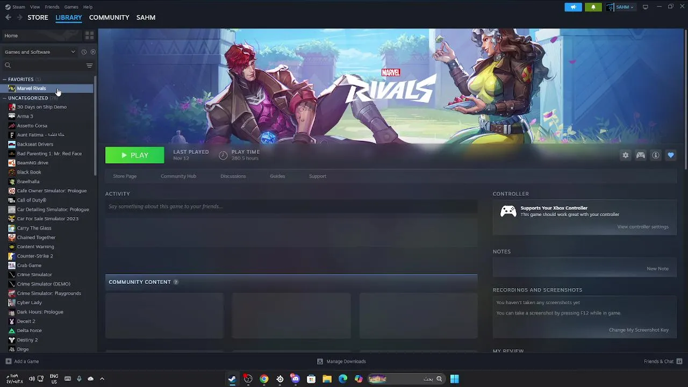Enter Big Picture mode via monitor icon

(646, 7)
